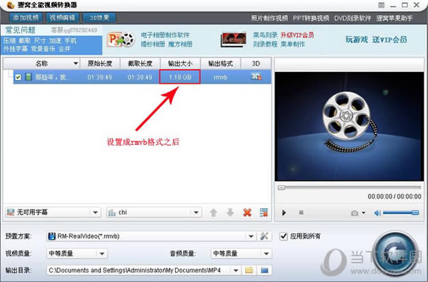Screen dimensions: 428x282
Task: Expand the 预置方案 RM-RealVideo format dropdown
Action: [x=250, y=236]
